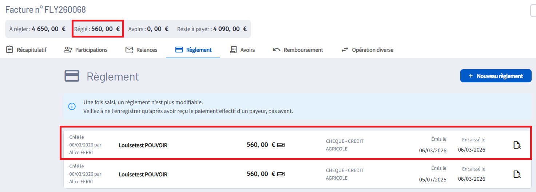Select payer Louisetest POUVOIR on the 05/07/2025 payment

coord(143,175)
